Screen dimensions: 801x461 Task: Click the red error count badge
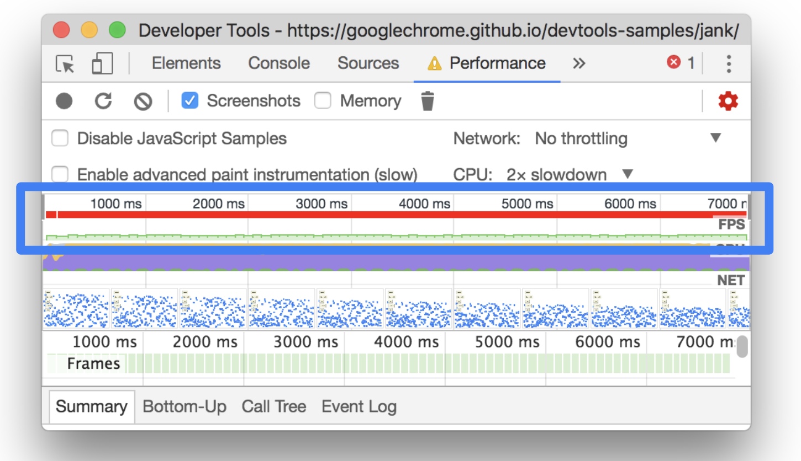tap(680, 63)
